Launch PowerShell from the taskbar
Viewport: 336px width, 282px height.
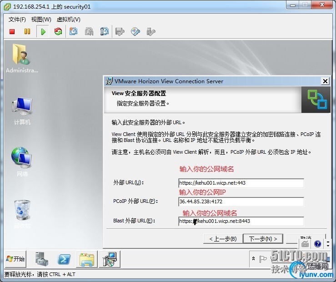(x=64, y=259)
